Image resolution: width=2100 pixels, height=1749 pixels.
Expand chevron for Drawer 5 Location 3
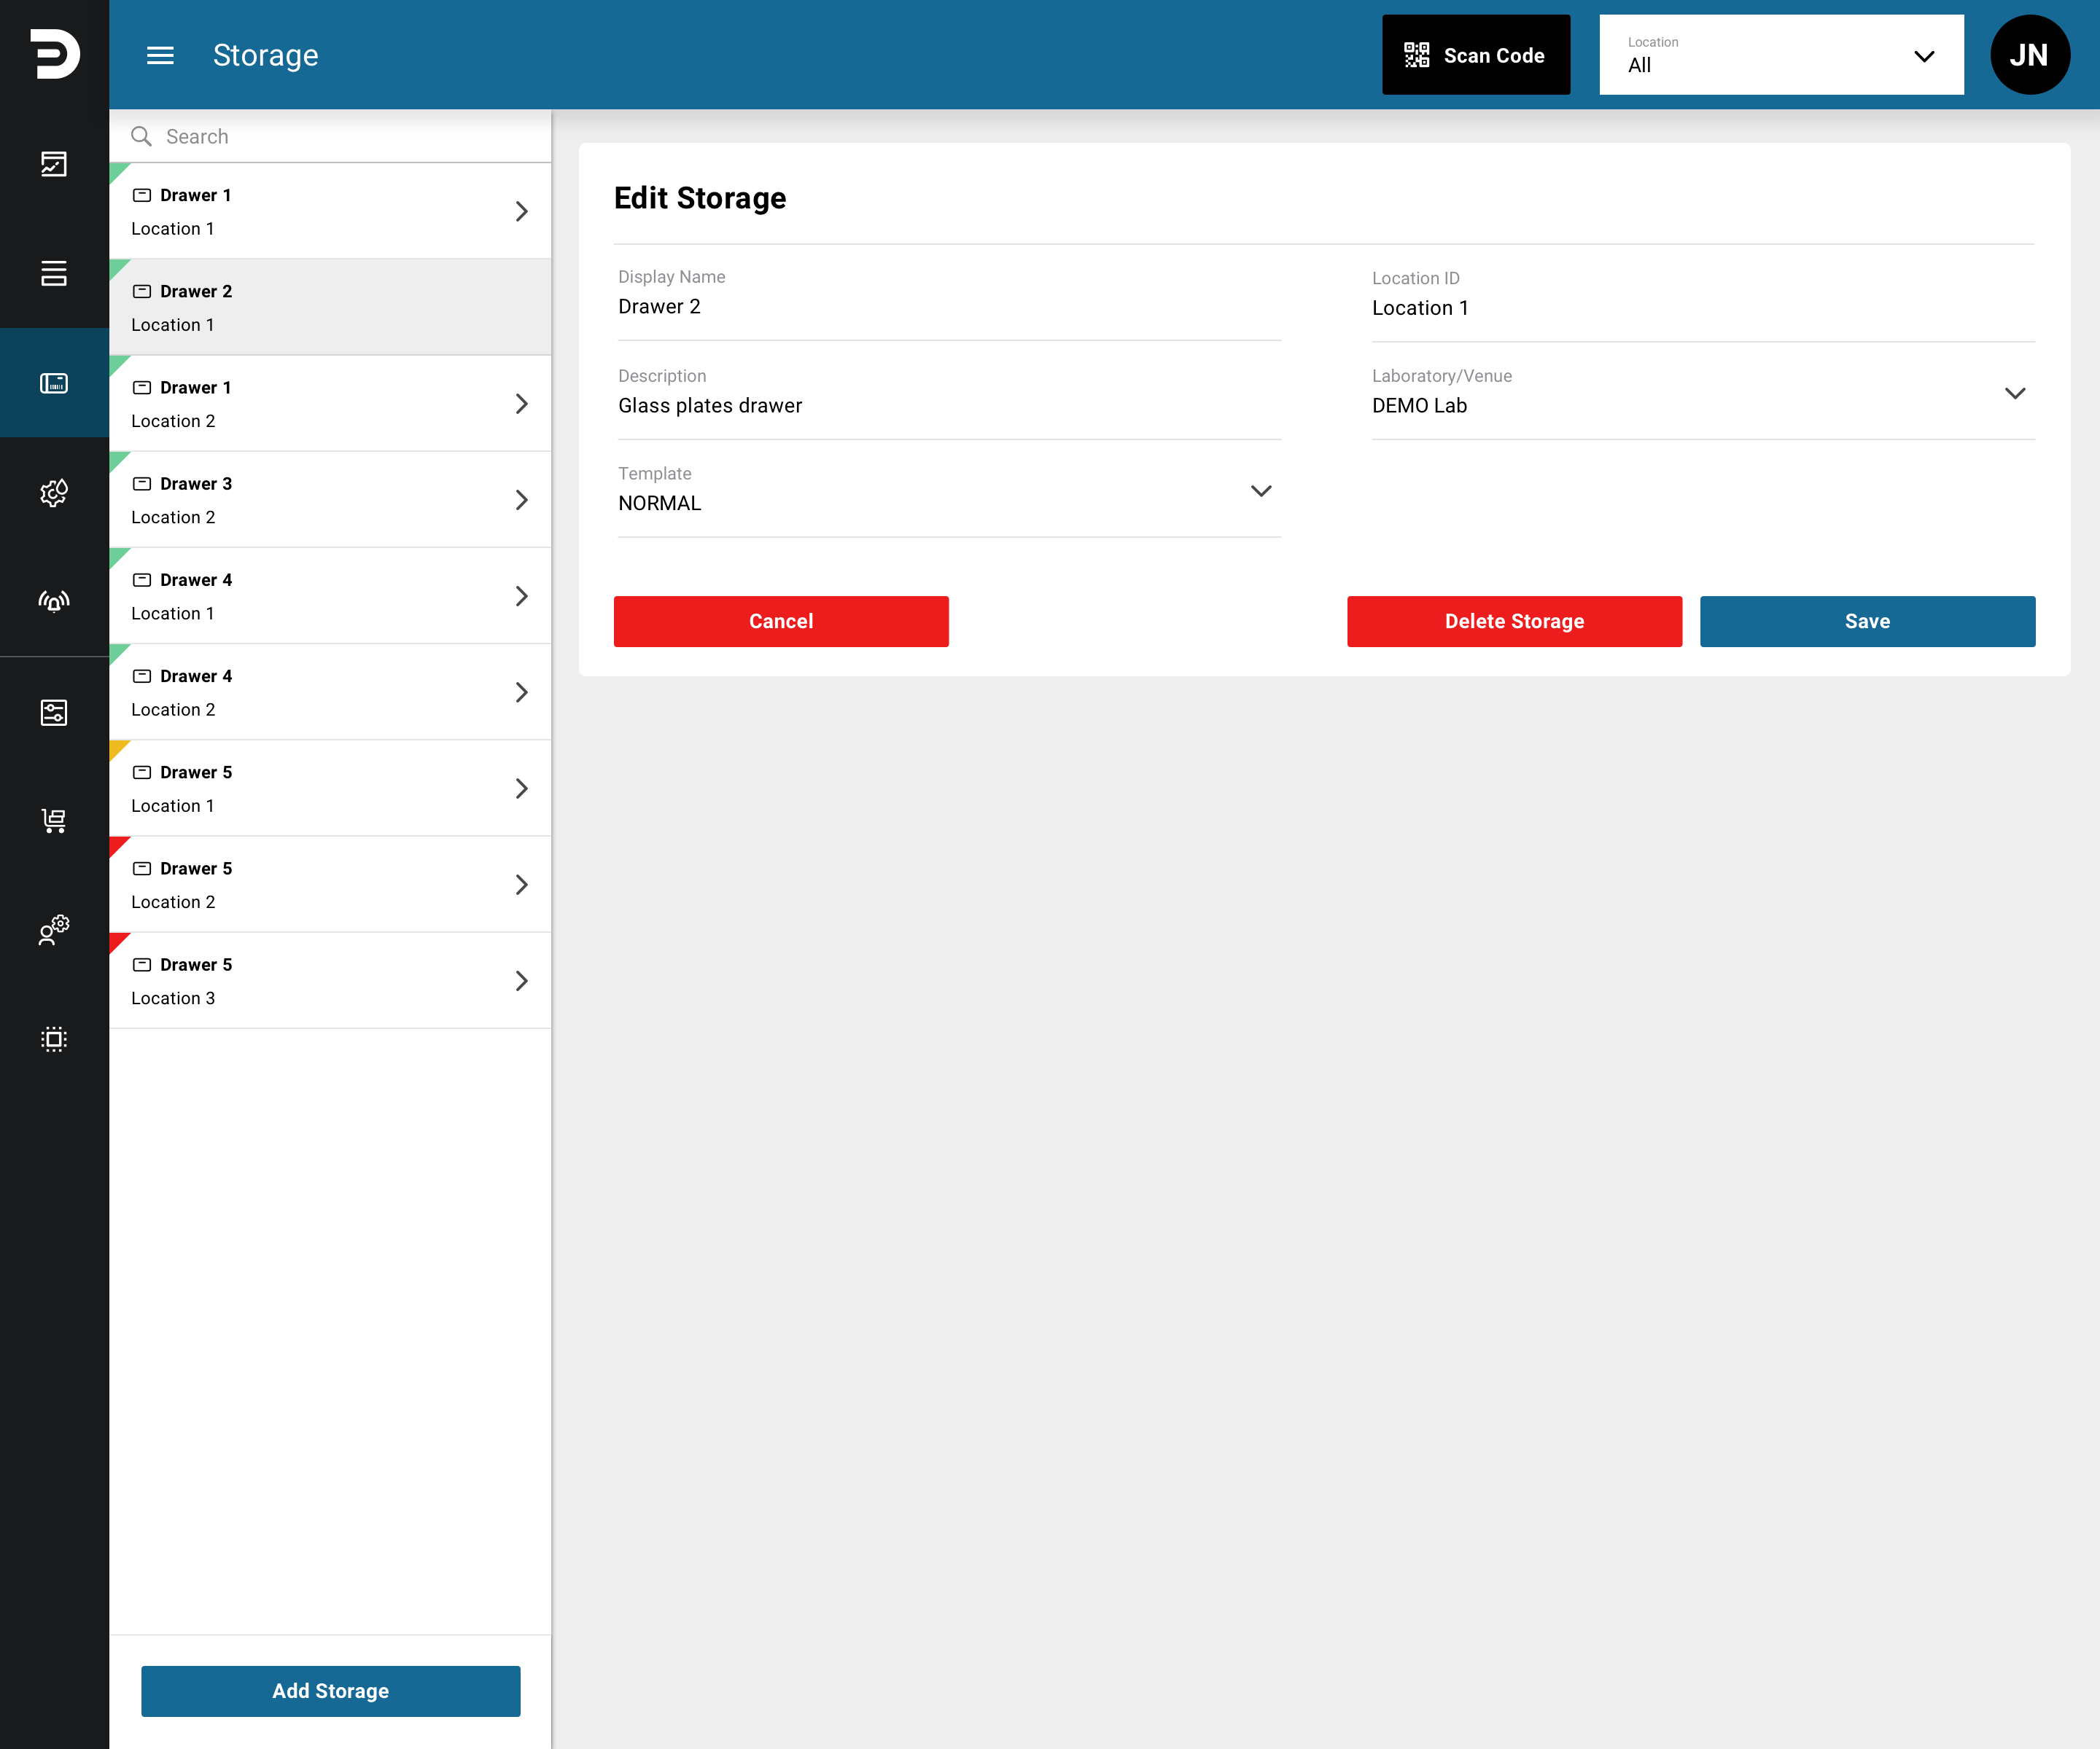[522, 980]
